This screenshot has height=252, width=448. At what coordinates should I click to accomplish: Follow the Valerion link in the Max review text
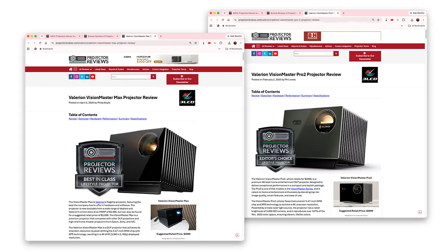pos(100,202)
